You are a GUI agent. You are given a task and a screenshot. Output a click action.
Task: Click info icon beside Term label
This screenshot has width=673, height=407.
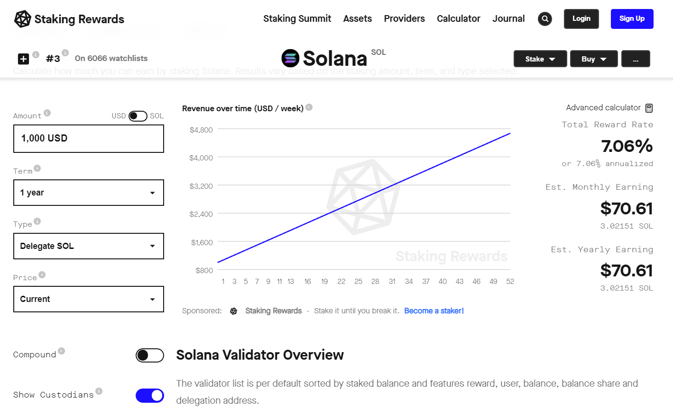click(x=37, y=168)
